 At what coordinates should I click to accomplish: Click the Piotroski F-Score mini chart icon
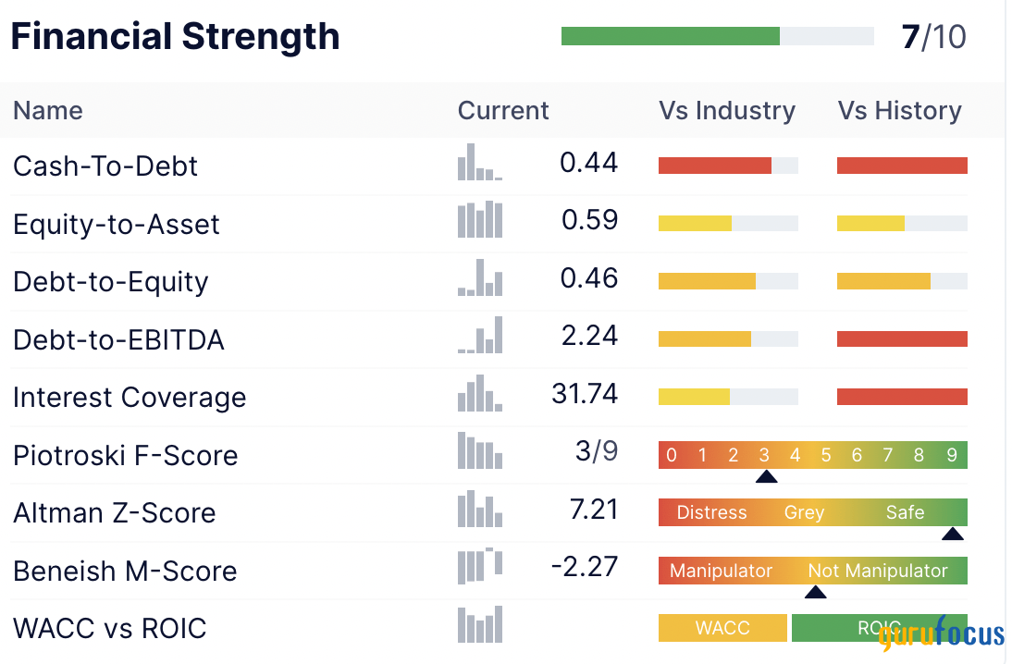pyautogui.click(x=480, y=451)
